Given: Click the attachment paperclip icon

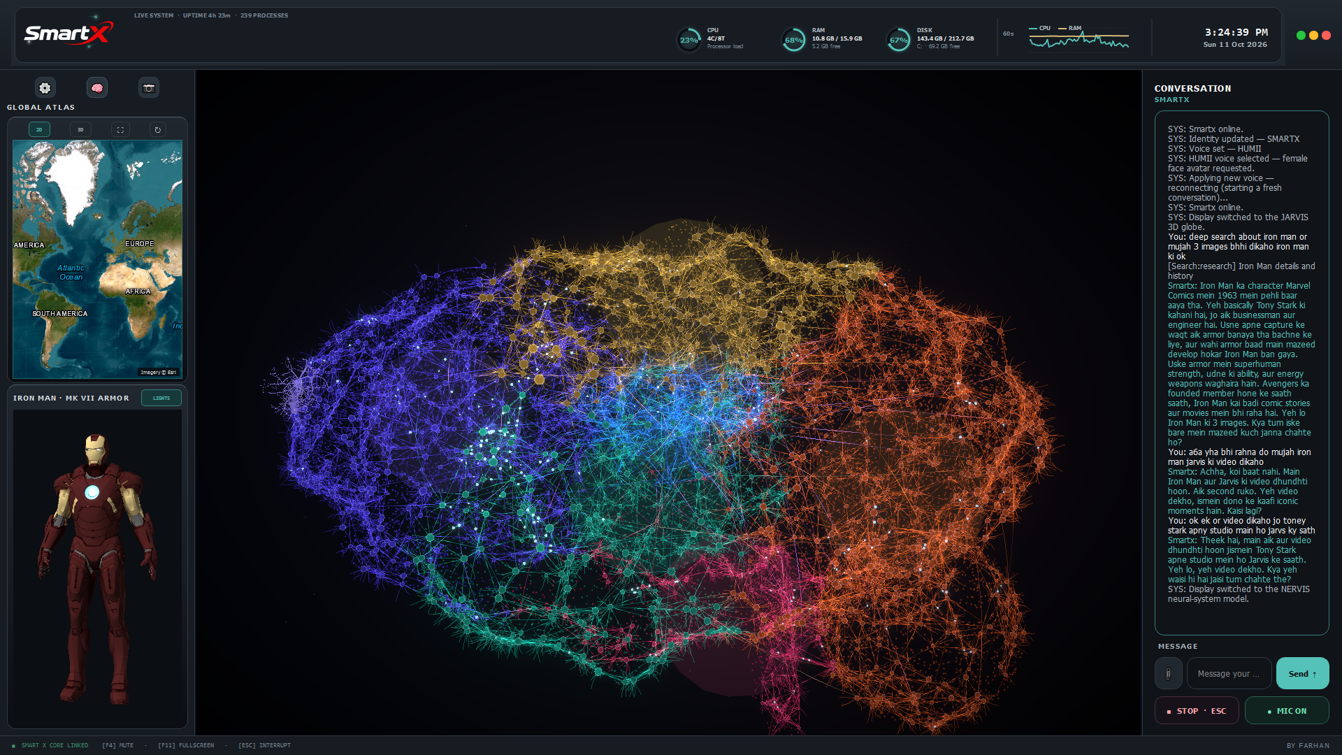Looking at the screenshot, I should click(1168, 674).
